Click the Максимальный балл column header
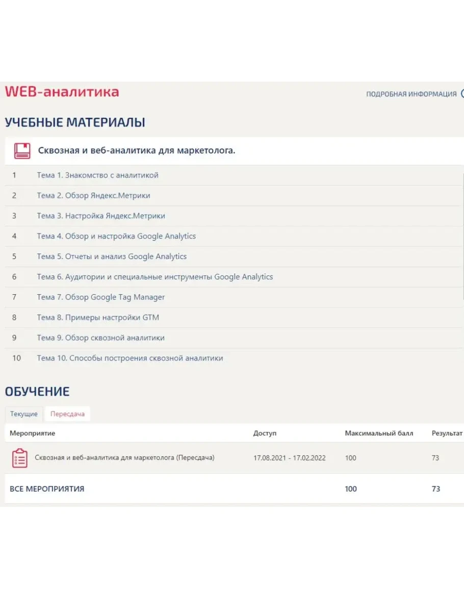 [x=379, y=433]
